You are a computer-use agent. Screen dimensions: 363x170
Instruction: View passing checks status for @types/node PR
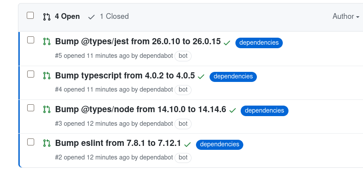232,110
